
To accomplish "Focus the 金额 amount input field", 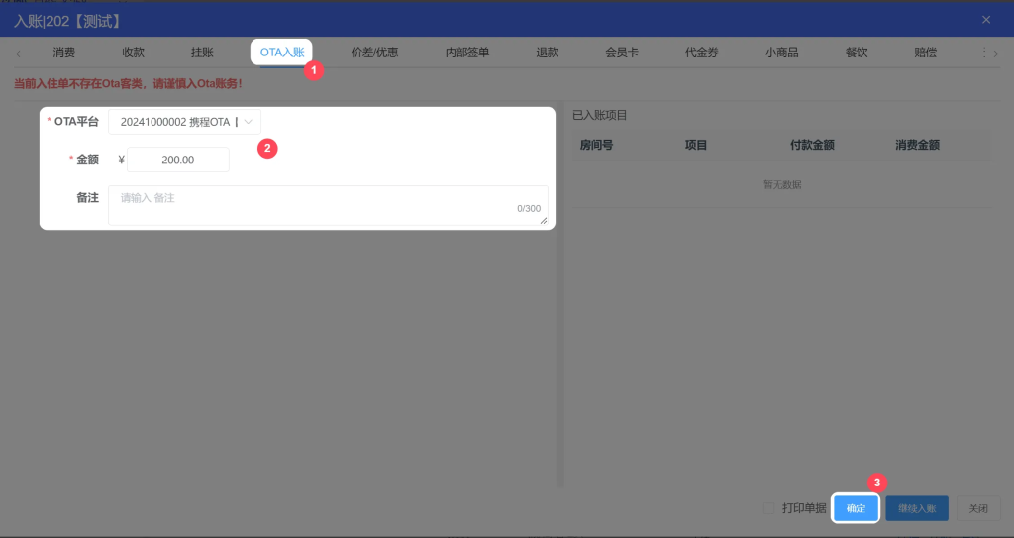I will click(x=178, y=160).
